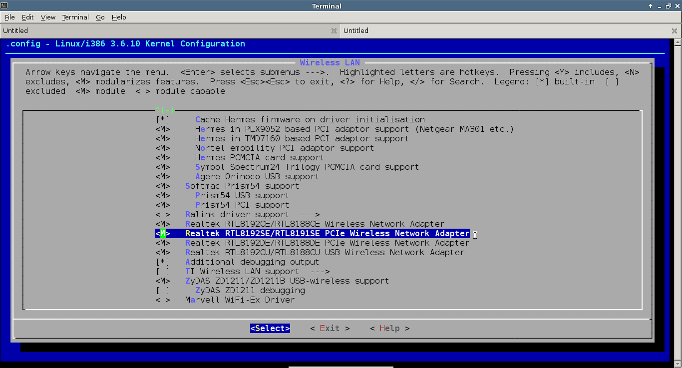Screen dimensions: 682x368
Task: Select Nortel emobility PCI adaptor support
Action: 285,148
